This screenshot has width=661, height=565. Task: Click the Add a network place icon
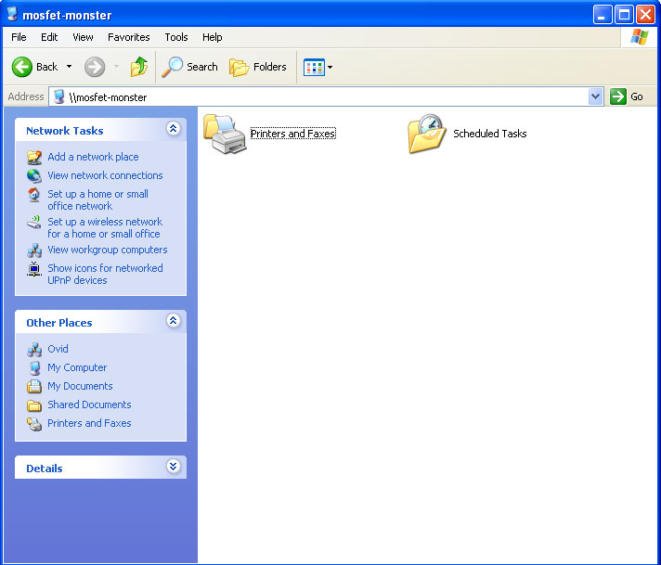[34, 157]
